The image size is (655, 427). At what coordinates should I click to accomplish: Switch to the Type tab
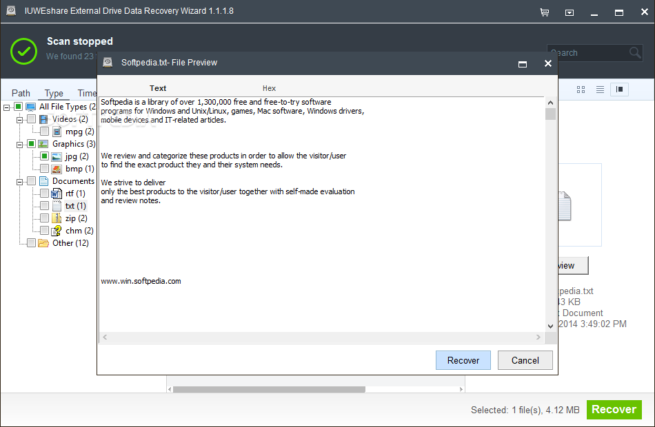pyautogui.click(x=54, y=93)
